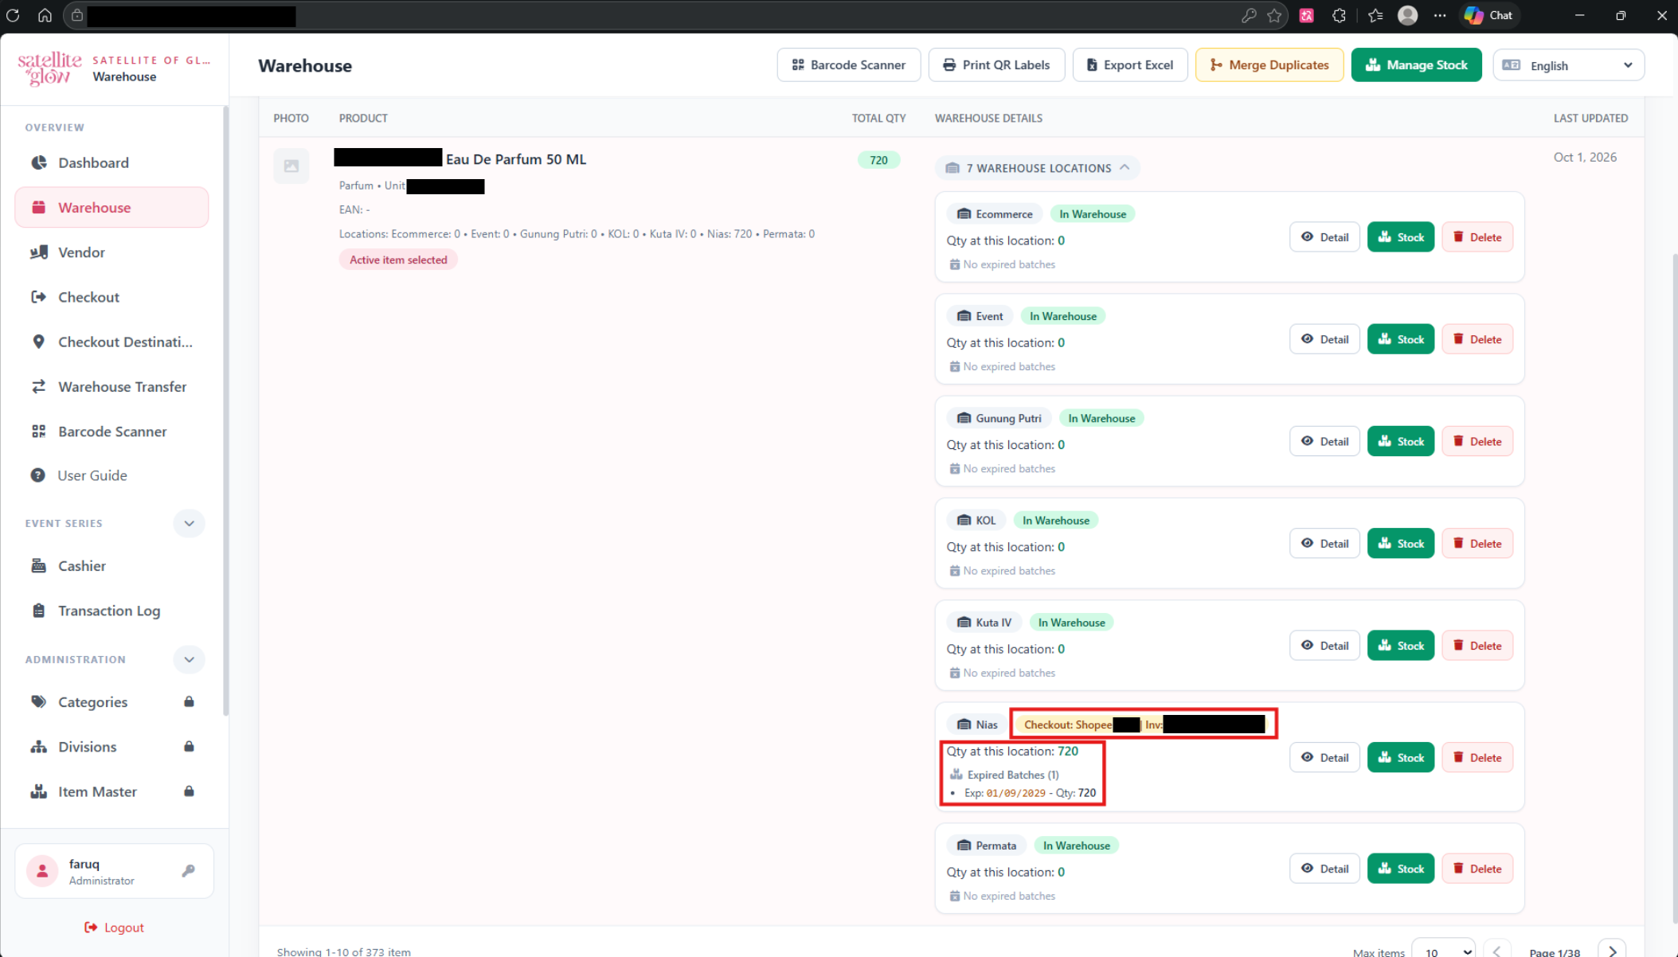View Detail for Gunung Putri location
1678x957 pixels.
pyautogui.click(x=1324, y=441)
